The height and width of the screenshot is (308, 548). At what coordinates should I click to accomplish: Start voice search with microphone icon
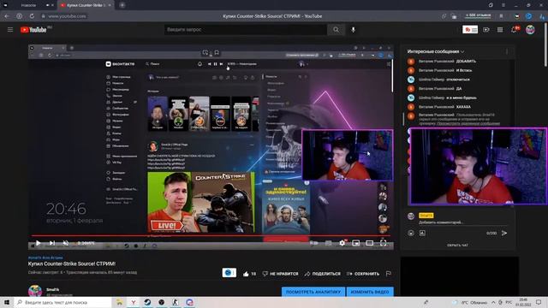(x=354, y=30)
